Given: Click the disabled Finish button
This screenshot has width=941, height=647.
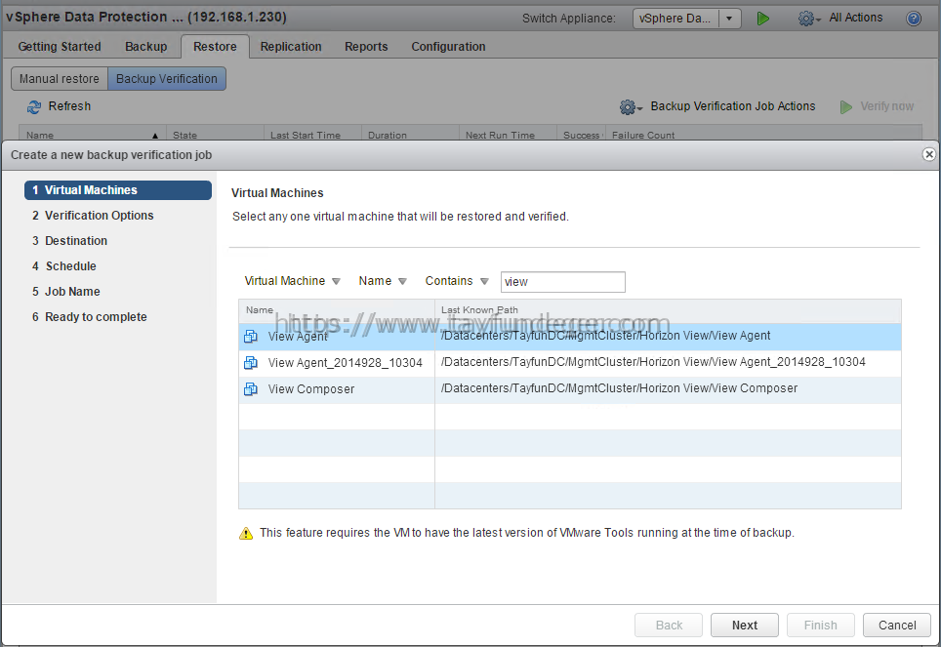Looking at the screenshot, I should coord(820,625).
